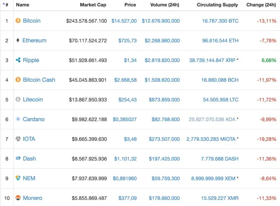This screenshot has width=280, height=206.
Task: Open the Dash name link
Action: coord(29,159)
